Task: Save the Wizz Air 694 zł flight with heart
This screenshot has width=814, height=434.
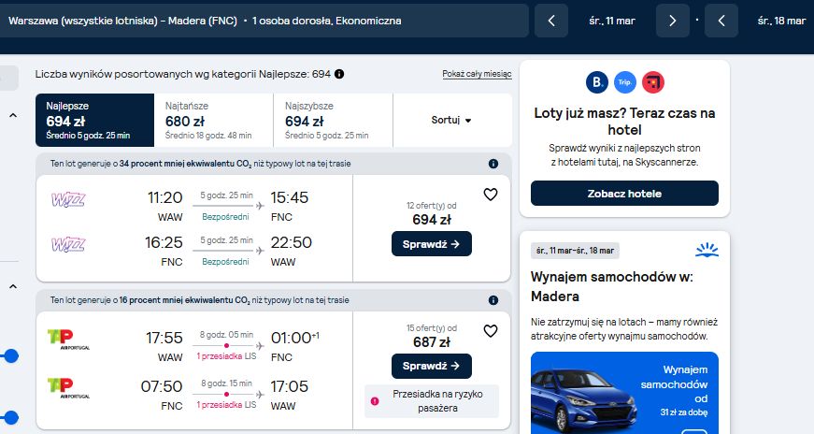Action: [x=491, y=195]
